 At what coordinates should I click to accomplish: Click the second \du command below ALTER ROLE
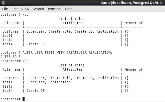[25, 61]
